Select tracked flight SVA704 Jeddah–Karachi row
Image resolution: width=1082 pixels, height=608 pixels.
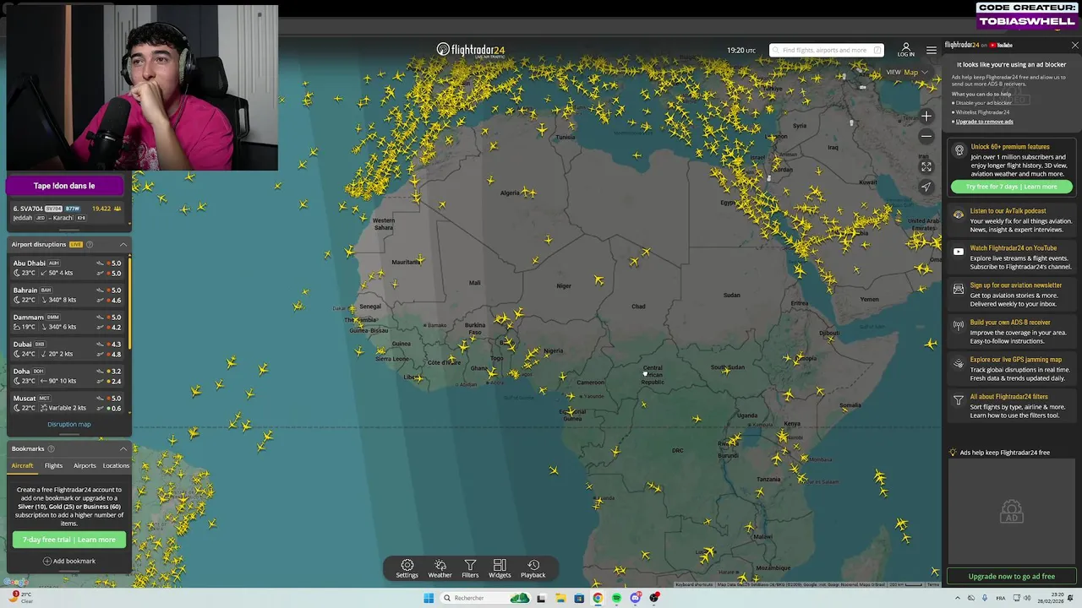coord(67,214)
